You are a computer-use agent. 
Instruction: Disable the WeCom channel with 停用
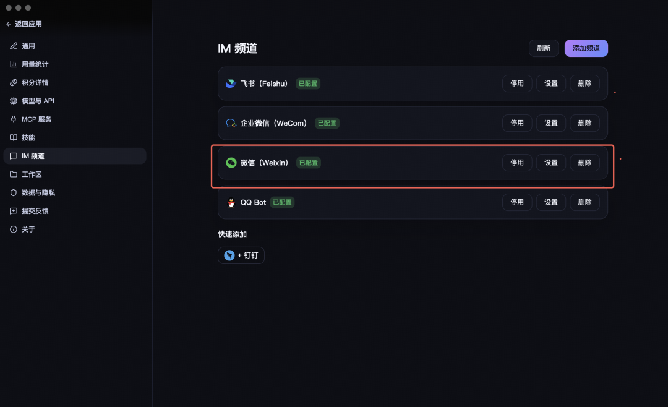[517, 123]
